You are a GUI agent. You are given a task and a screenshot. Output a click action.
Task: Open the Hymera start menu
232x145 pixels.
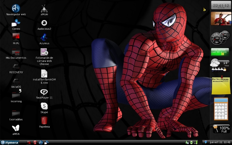[x=10, y=143]
